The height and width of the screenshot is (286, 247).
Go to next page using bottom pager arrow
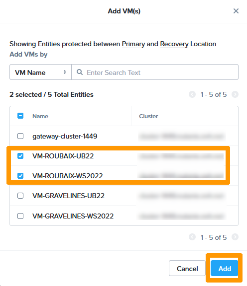[x=235, y=237]
